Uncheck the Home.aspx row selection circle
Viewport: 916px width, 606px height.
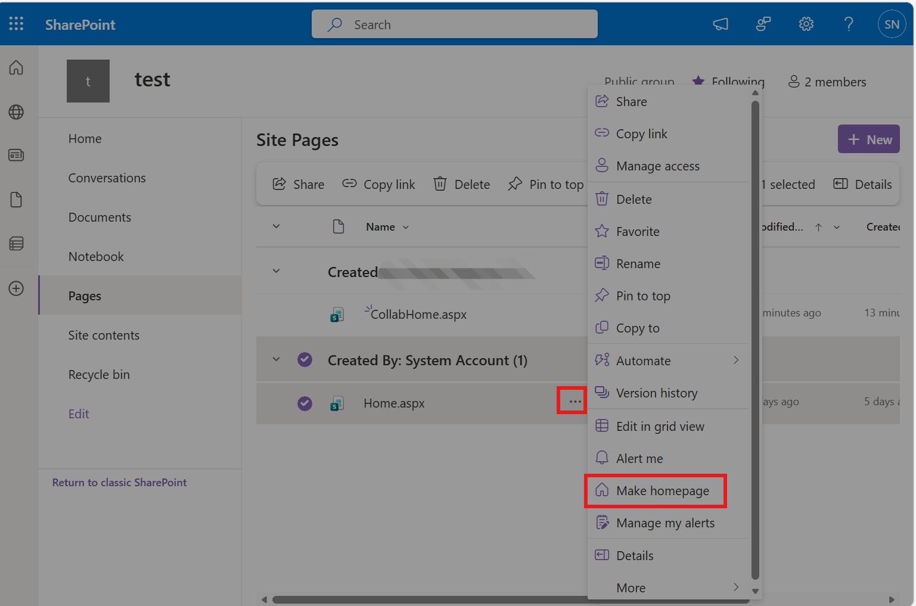[x=305, y=403]
